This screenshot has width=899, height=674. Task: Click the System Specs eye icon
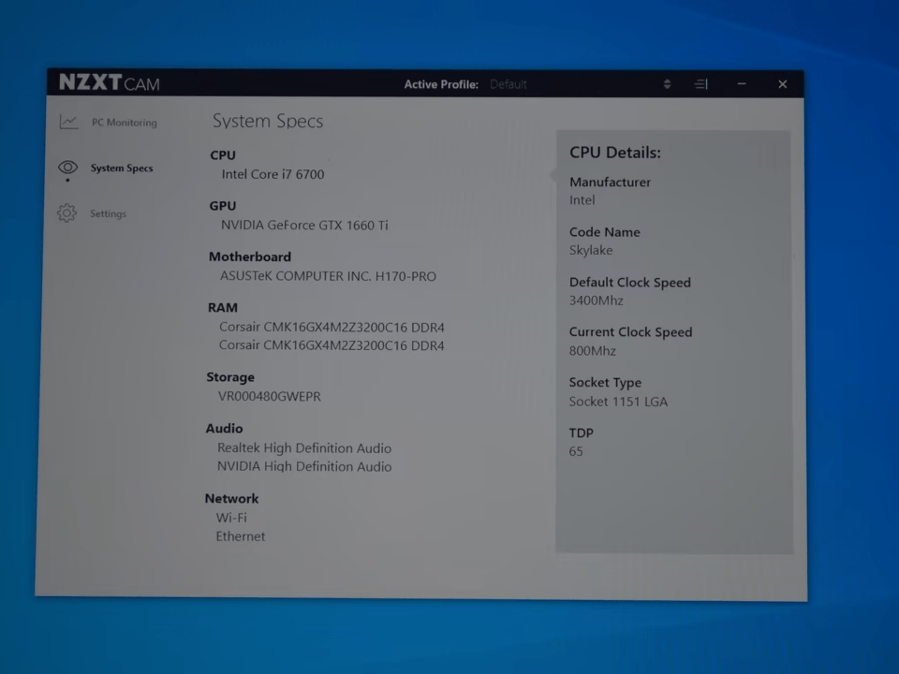68,167
